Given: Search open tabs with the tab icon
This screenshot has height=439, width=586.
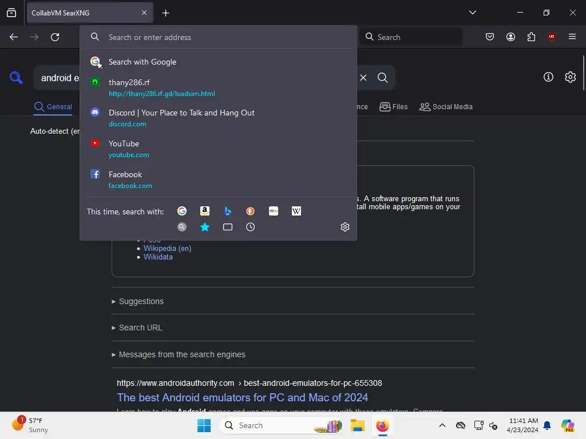Looking at the screenshot, I should 228,227.
